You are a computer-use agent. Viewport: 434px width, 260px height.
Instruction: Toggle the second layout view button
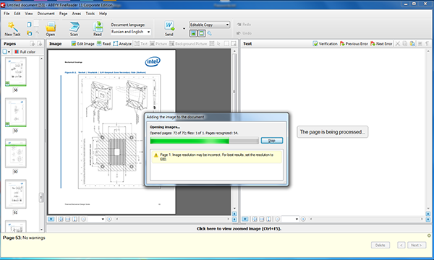[202, 33]
